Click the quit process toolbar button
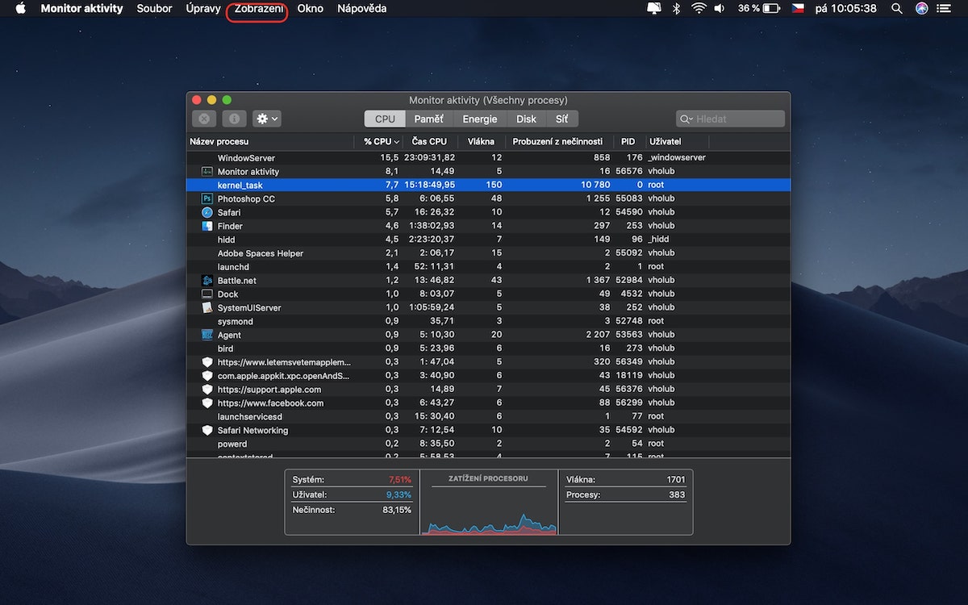968x605 pixels. tap(203, 119)
